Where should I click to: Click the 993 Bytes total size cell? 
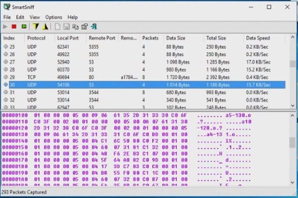pyautogui.click(x=216, y=92)
